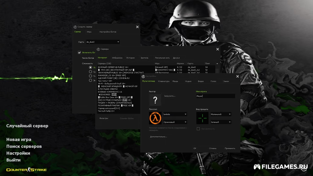The image size is (313, 176).
Task: Close the Настройки settings window
Action: [237, 77]
